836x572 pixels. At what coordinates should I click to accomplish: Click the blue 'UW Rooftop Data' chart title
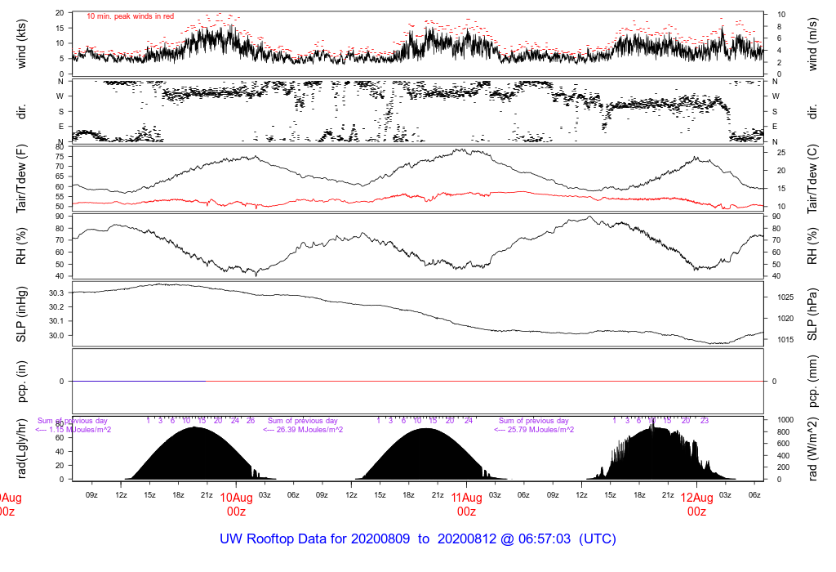[418, 538]
